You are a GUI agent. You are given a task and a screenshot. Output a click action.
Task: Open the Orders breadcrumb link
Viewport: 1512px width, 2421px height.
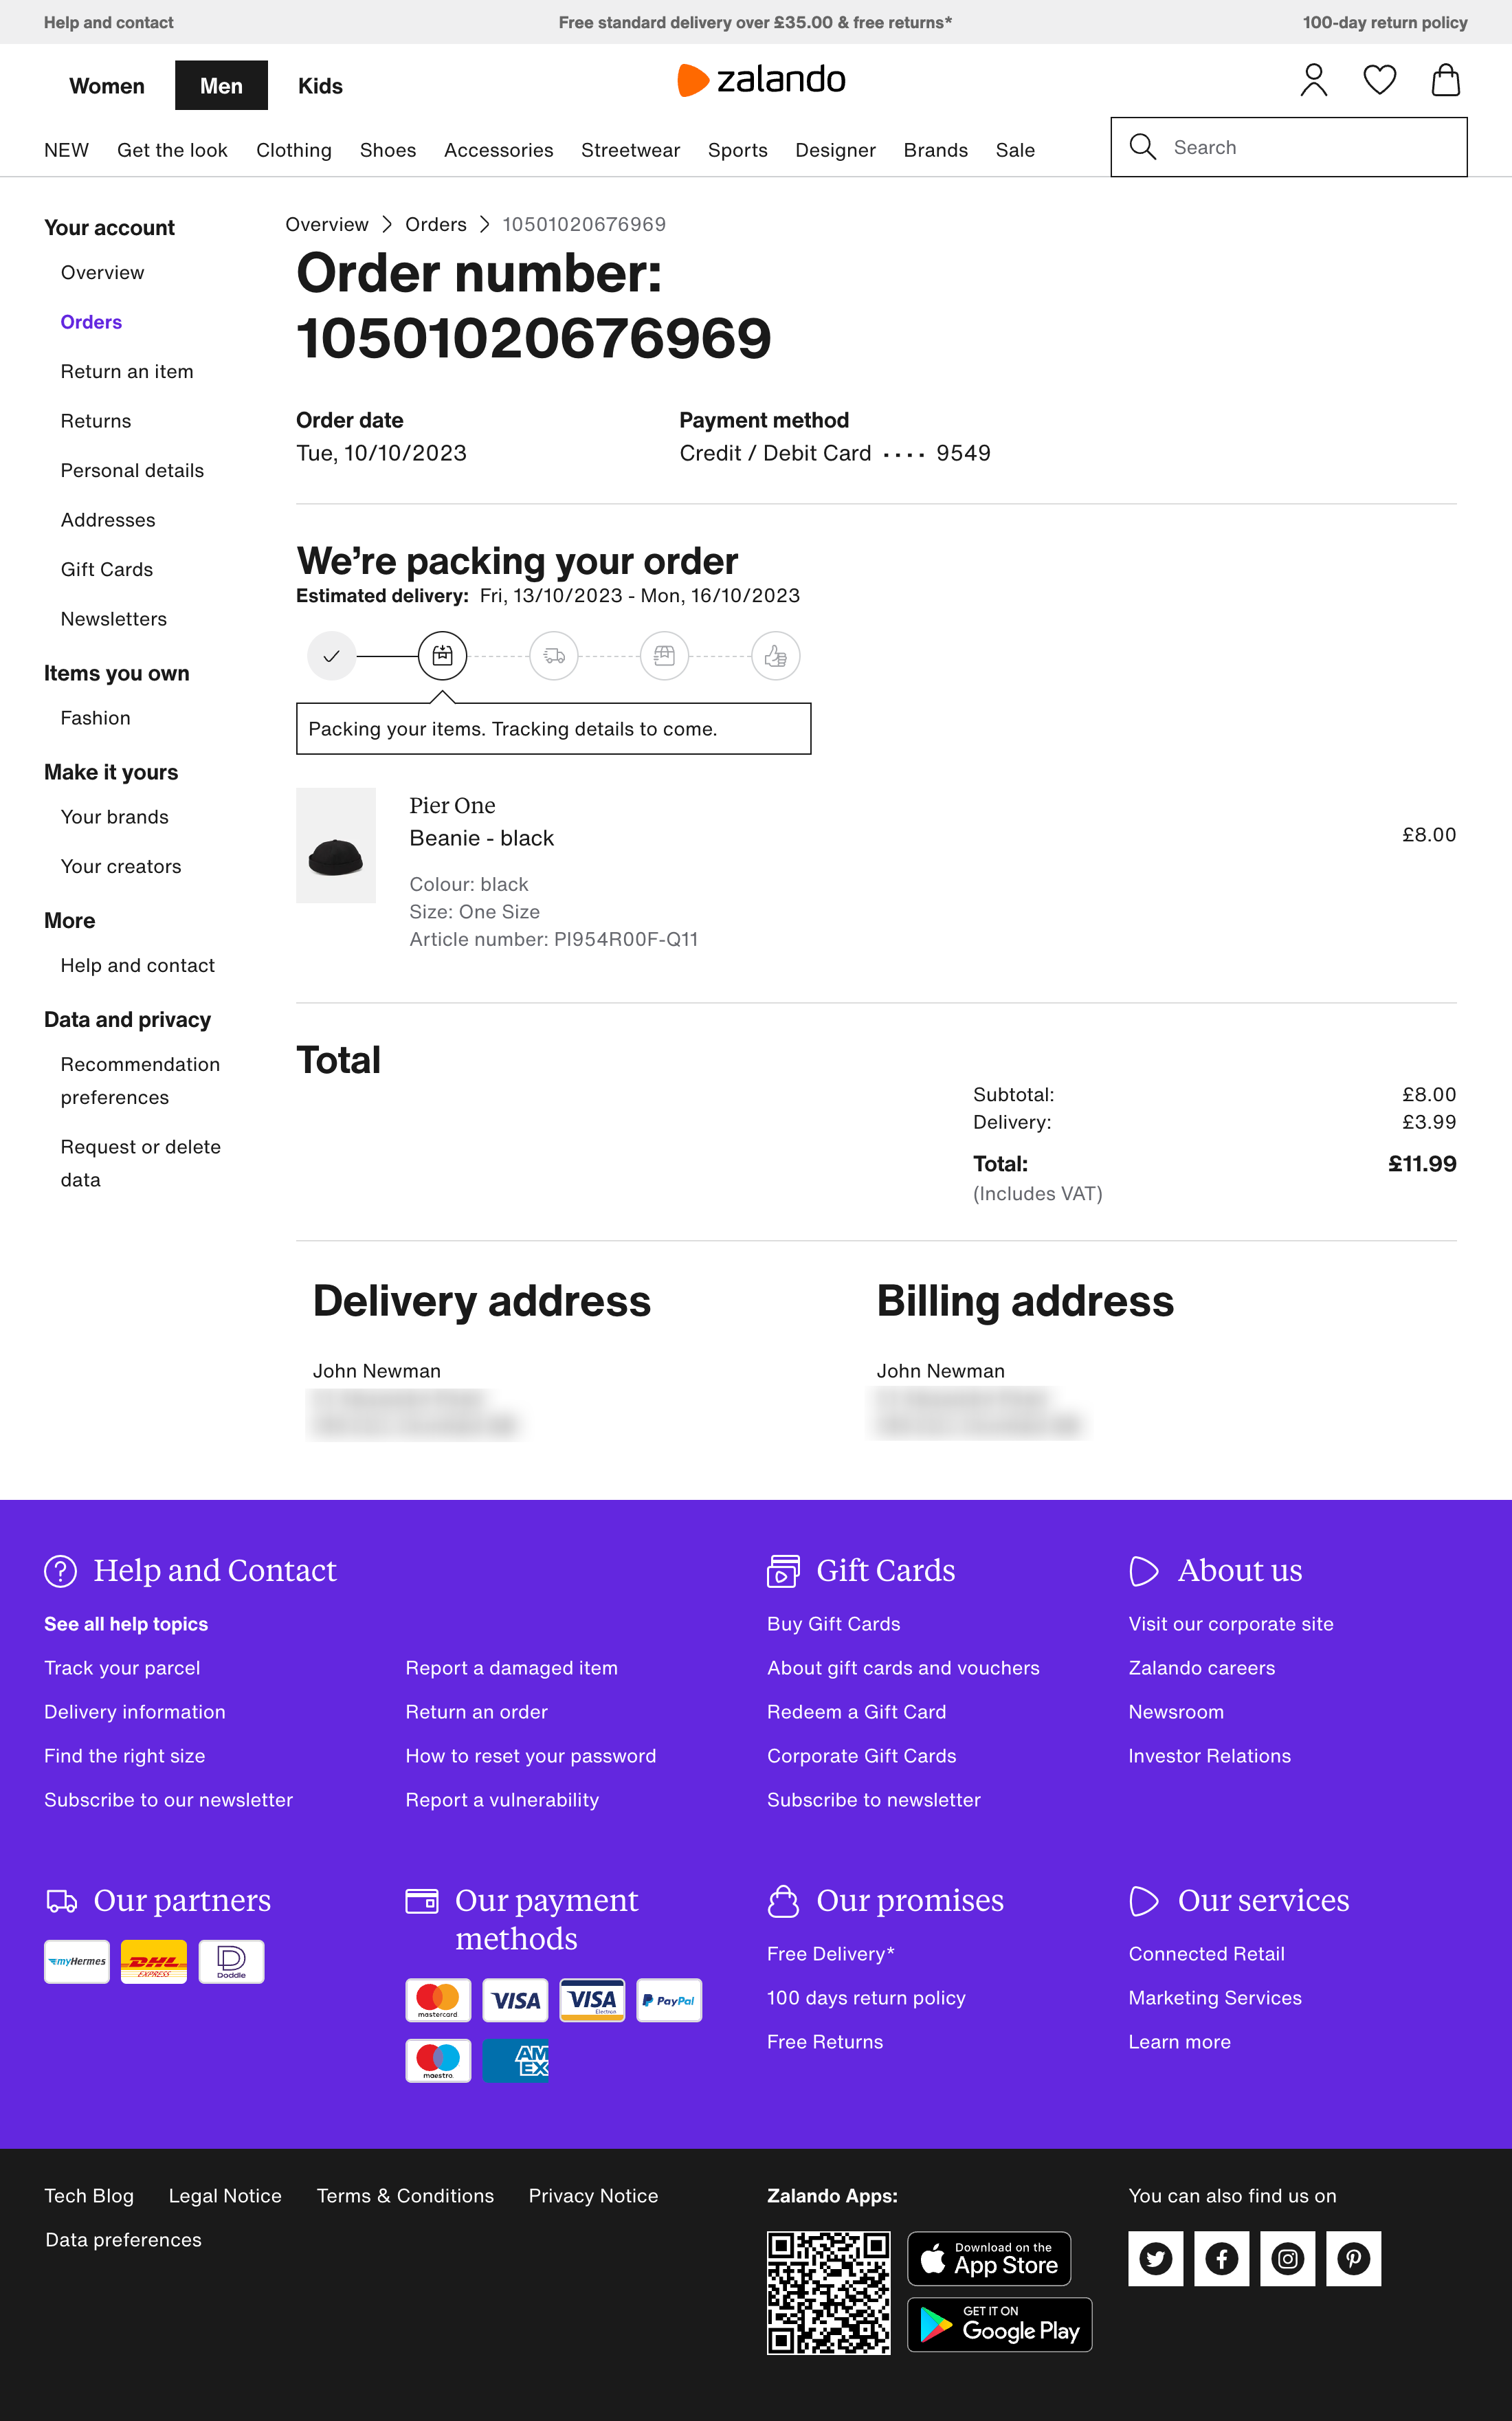click(435, 224)
